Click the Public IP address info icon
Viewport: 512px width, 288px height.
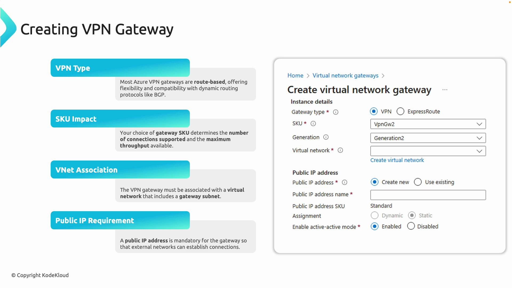click(345, 182)
